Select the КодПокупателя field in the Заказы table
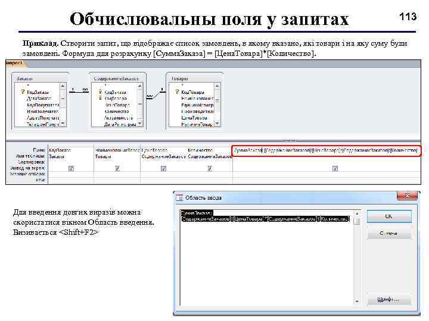Screen dimensions: 429x321 coord(43,105)
